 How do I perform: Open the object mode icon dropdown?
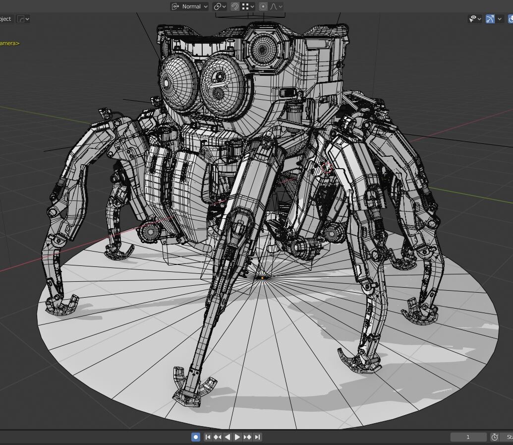(x=23, y=19)
